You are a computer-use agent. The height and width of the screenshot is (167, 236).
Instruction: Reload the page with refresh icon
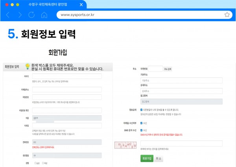[x=31, y=15]
